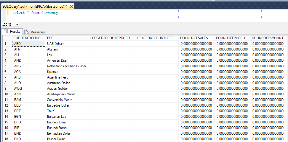288x142 pixels.
Task: Open the Messages tab
Action: pos(35,32)
